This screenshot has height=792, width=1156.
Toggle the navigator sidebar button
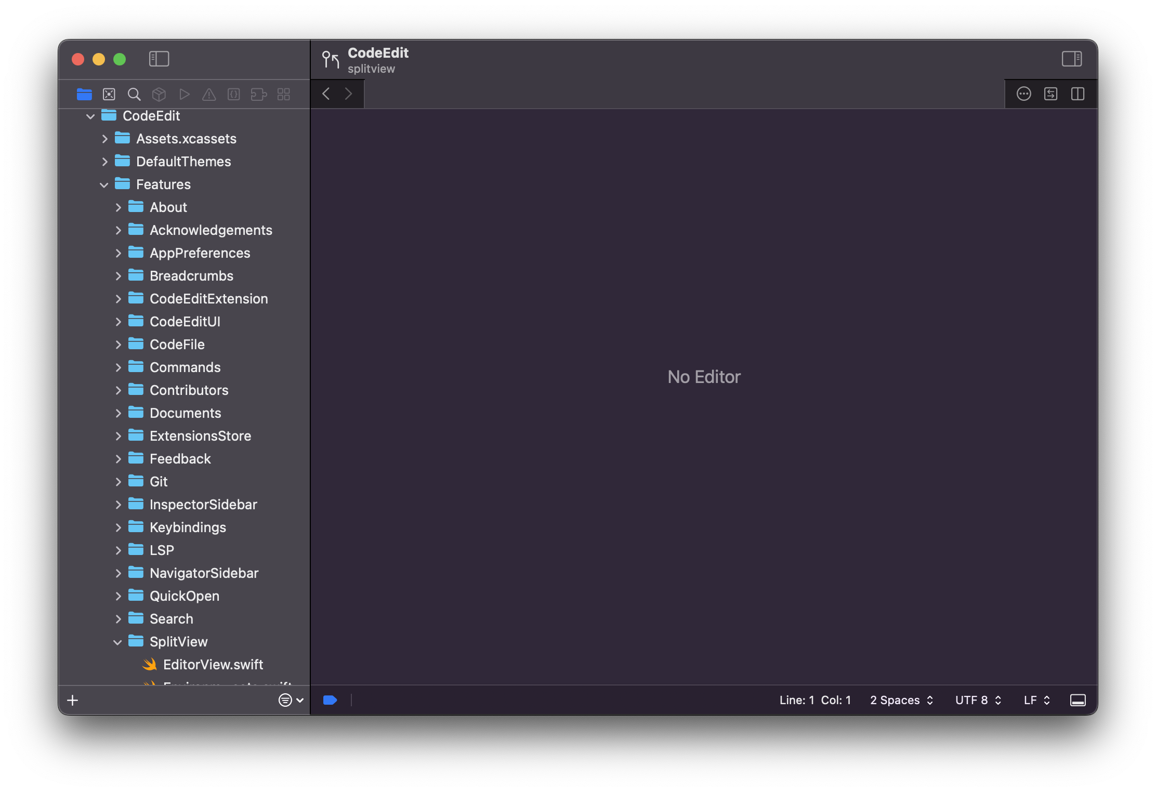[x=159, y=59]
